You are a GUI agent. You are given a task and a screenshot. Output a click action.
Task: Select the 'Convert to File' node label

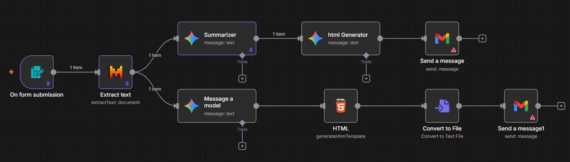(x=442, y=129)
